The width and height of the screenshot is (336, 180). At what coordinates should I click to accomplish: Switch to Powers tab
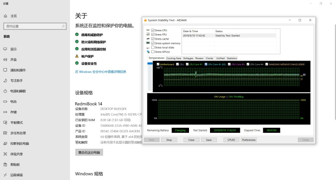199,58
